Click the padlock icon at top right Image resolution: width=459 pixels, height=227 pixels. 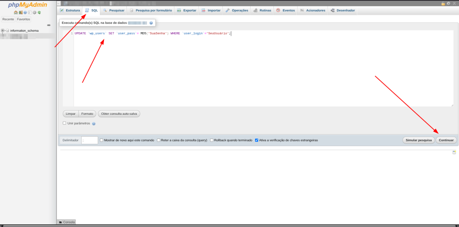click(x=443, y=3)
